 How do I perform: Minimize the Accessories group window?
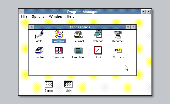click(x=128, y=27)
